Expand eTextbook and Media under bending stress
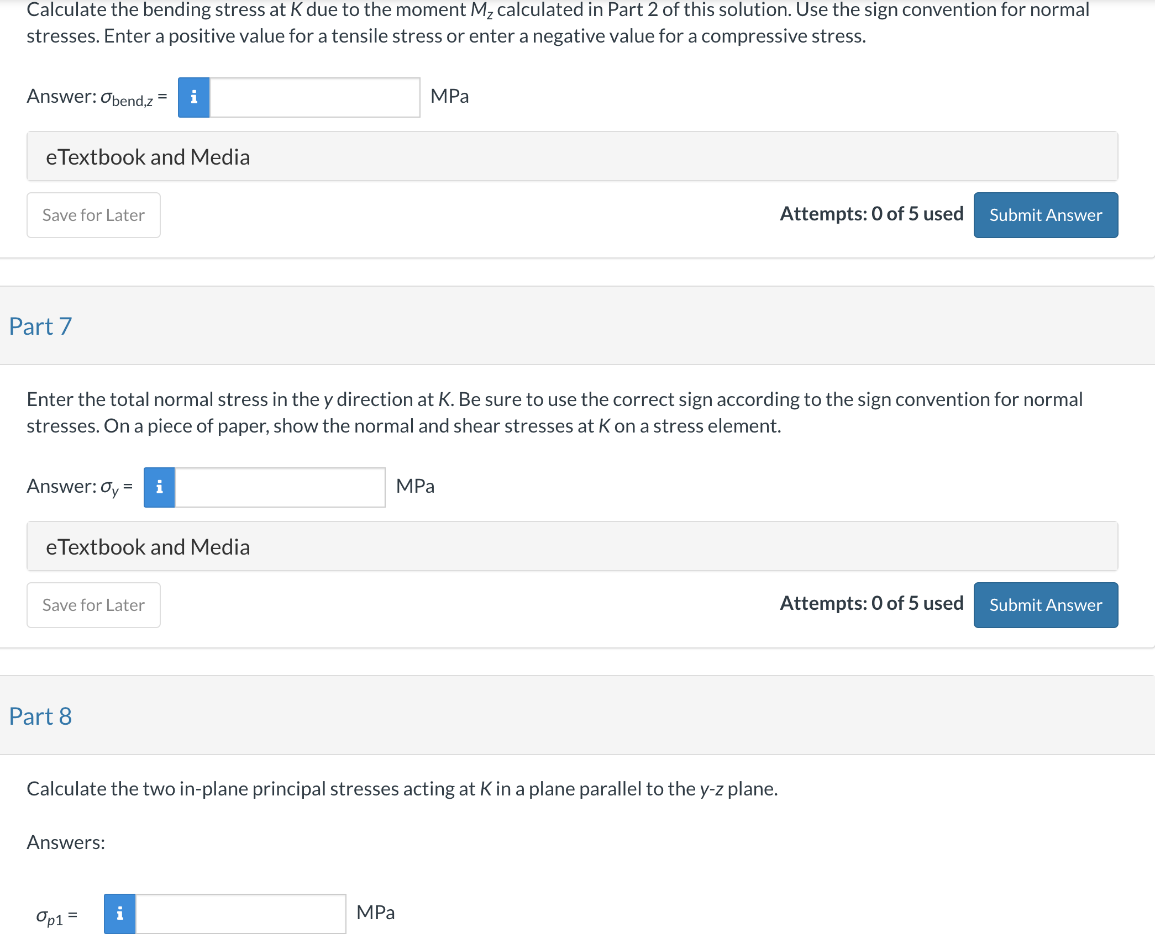The image size is (1155, 949). (x=572, y=156)
